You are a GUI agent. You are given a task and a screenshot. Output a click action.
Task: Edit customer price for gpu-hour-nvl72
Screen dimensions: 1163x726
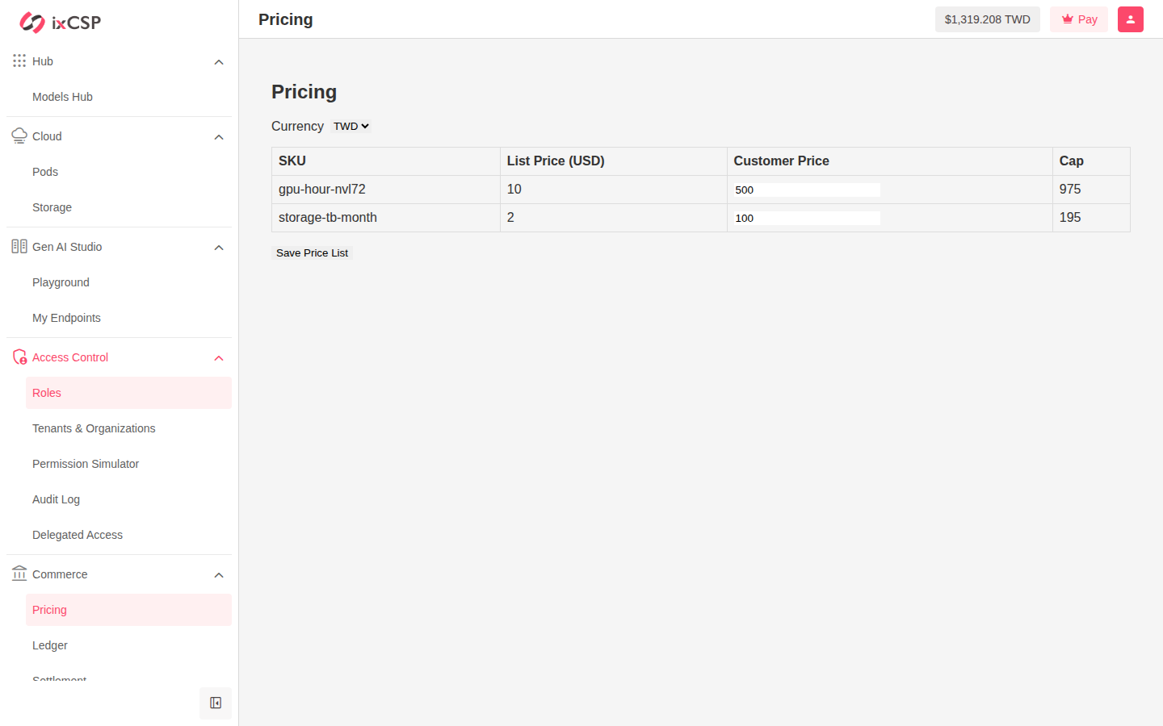[807, 190]
